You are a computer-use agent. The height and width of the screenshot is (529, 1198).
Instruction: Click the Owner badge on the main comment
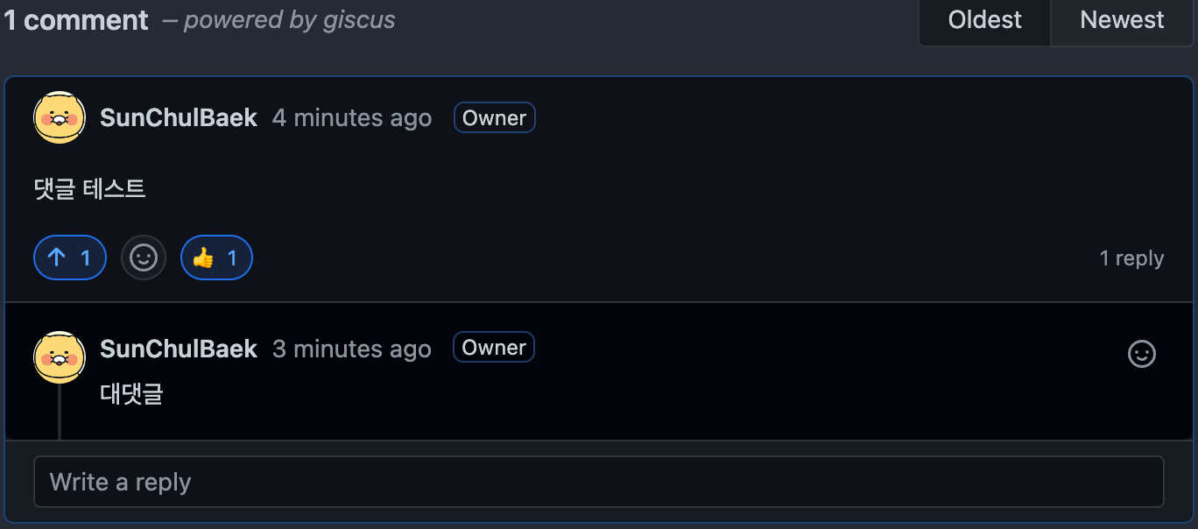point(494,117)
